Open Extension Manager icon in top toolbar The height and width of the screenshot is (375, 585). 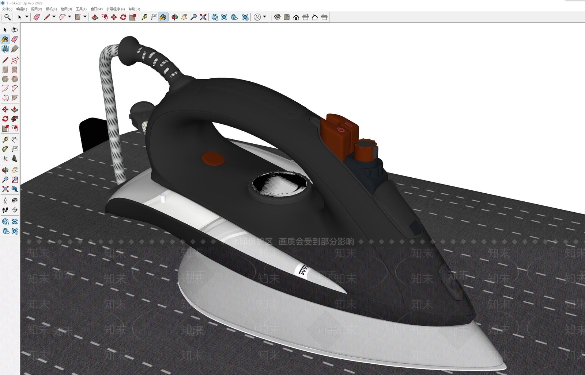(245, 17)
